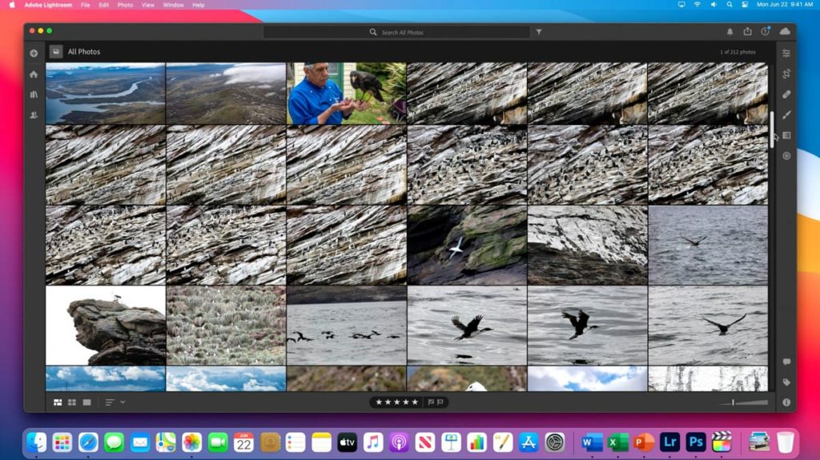The width and height of the screenshot is (820, 460).
Task: Click the Add Photos plus icon
Action: point(34,54)
